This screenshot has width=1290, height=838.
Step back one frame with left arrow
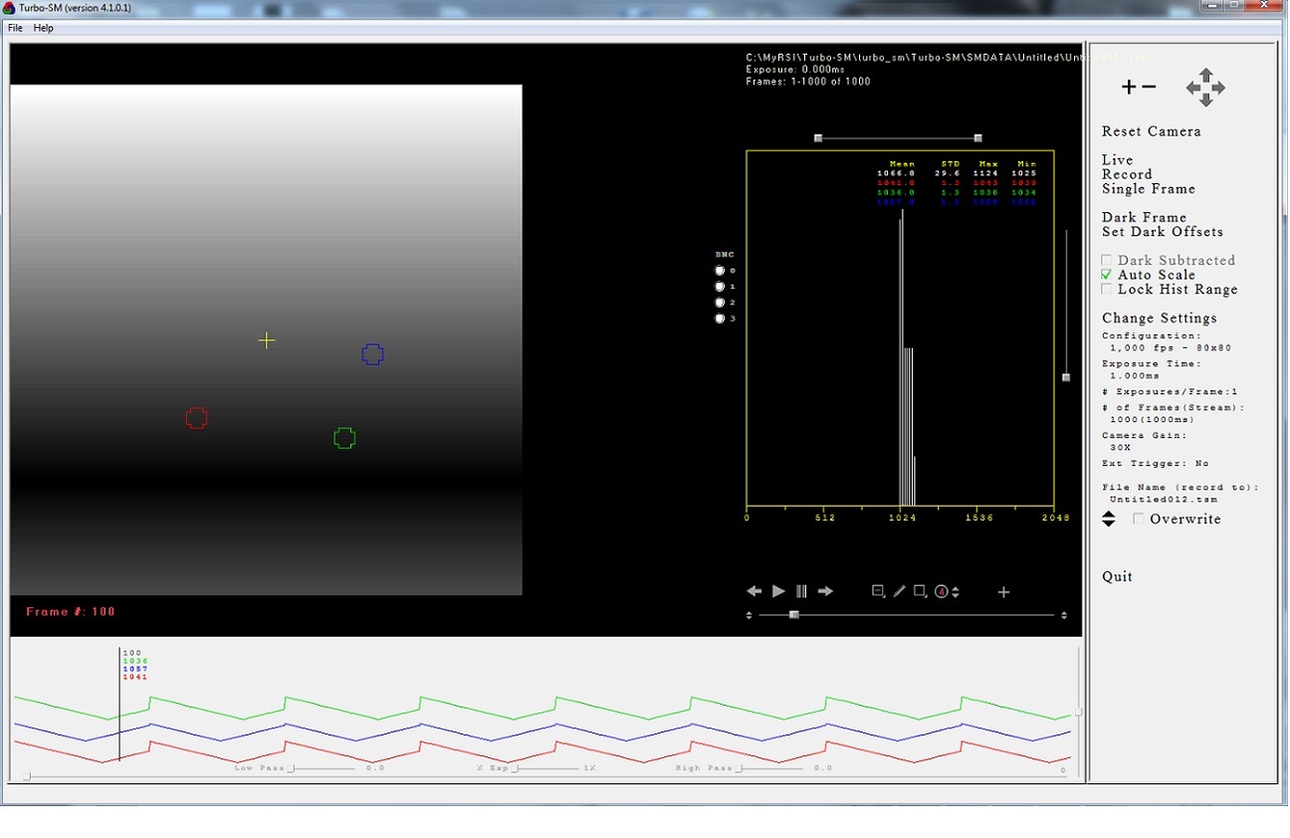754,591
